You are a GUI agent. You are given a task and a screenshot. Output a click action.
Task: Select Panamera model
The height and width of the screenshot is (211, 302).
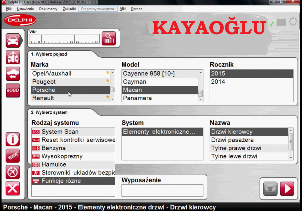(x=160, y=98)
